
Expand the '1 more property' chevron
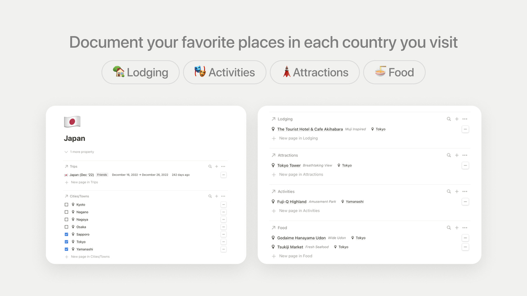(x=66, y=152)
